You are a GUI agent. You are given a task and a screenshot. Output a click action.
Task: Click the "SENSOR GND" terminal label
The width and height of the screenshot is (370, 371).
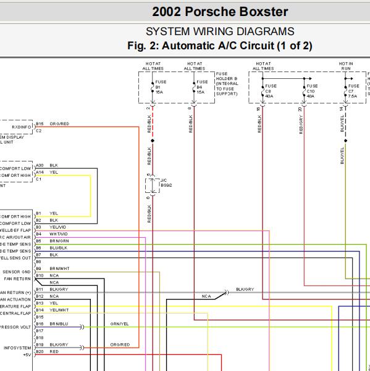pyautogui.click(x=16, y=272)
